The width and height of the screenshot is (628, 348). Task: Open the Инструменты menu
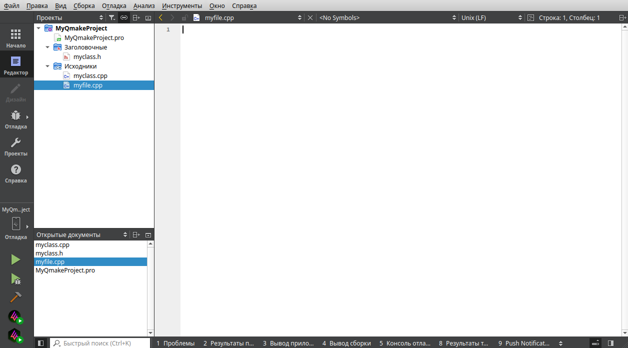pos(182,5)
